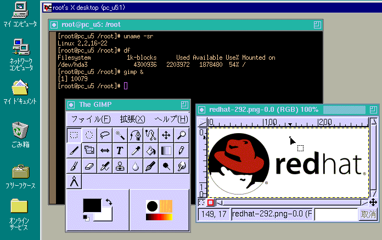382x240 pixels.
Task: Select the Blend gradient tool
Action: click(166, 151)
